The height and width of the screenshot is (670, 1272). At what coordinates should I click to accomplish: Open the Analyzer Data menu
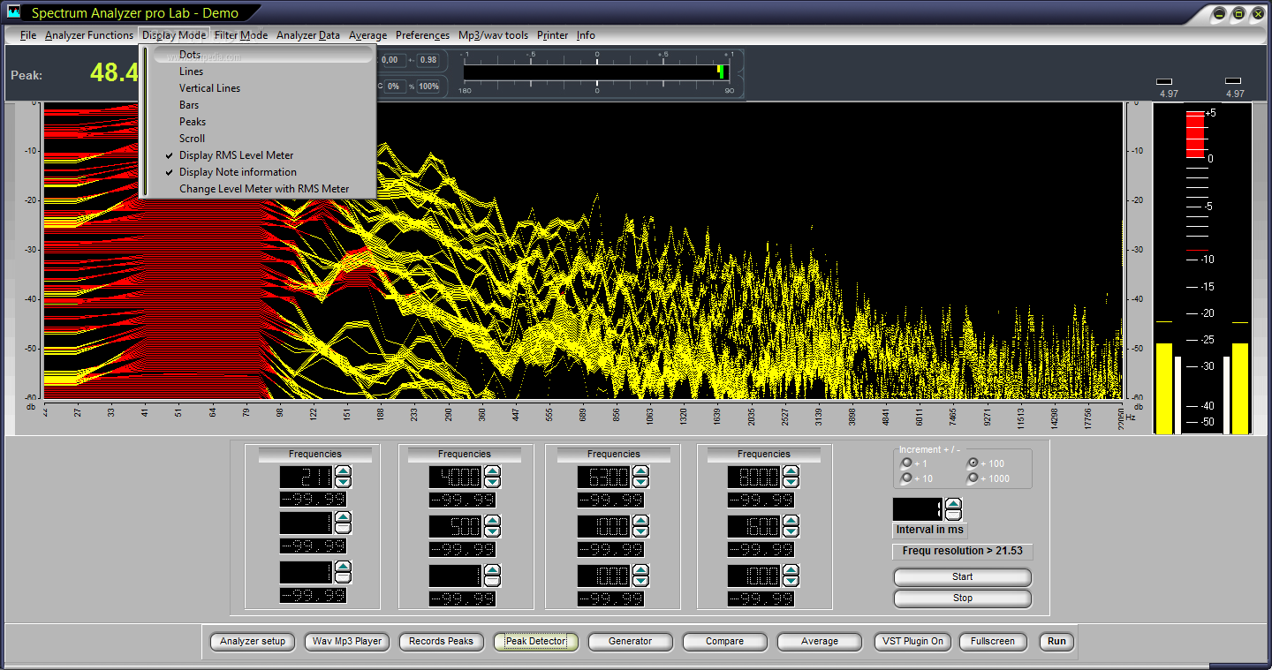tap(308, 35)
